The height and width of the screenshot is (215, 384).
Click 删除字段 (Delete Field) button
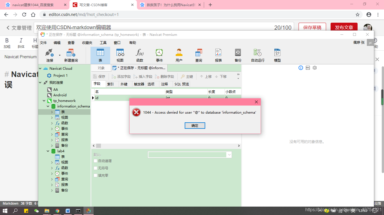click(164, 76)
